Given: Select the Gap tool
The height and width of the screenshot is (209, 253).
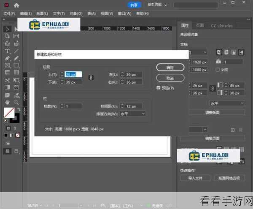Looking at the screenshot, I should [16, 36].
